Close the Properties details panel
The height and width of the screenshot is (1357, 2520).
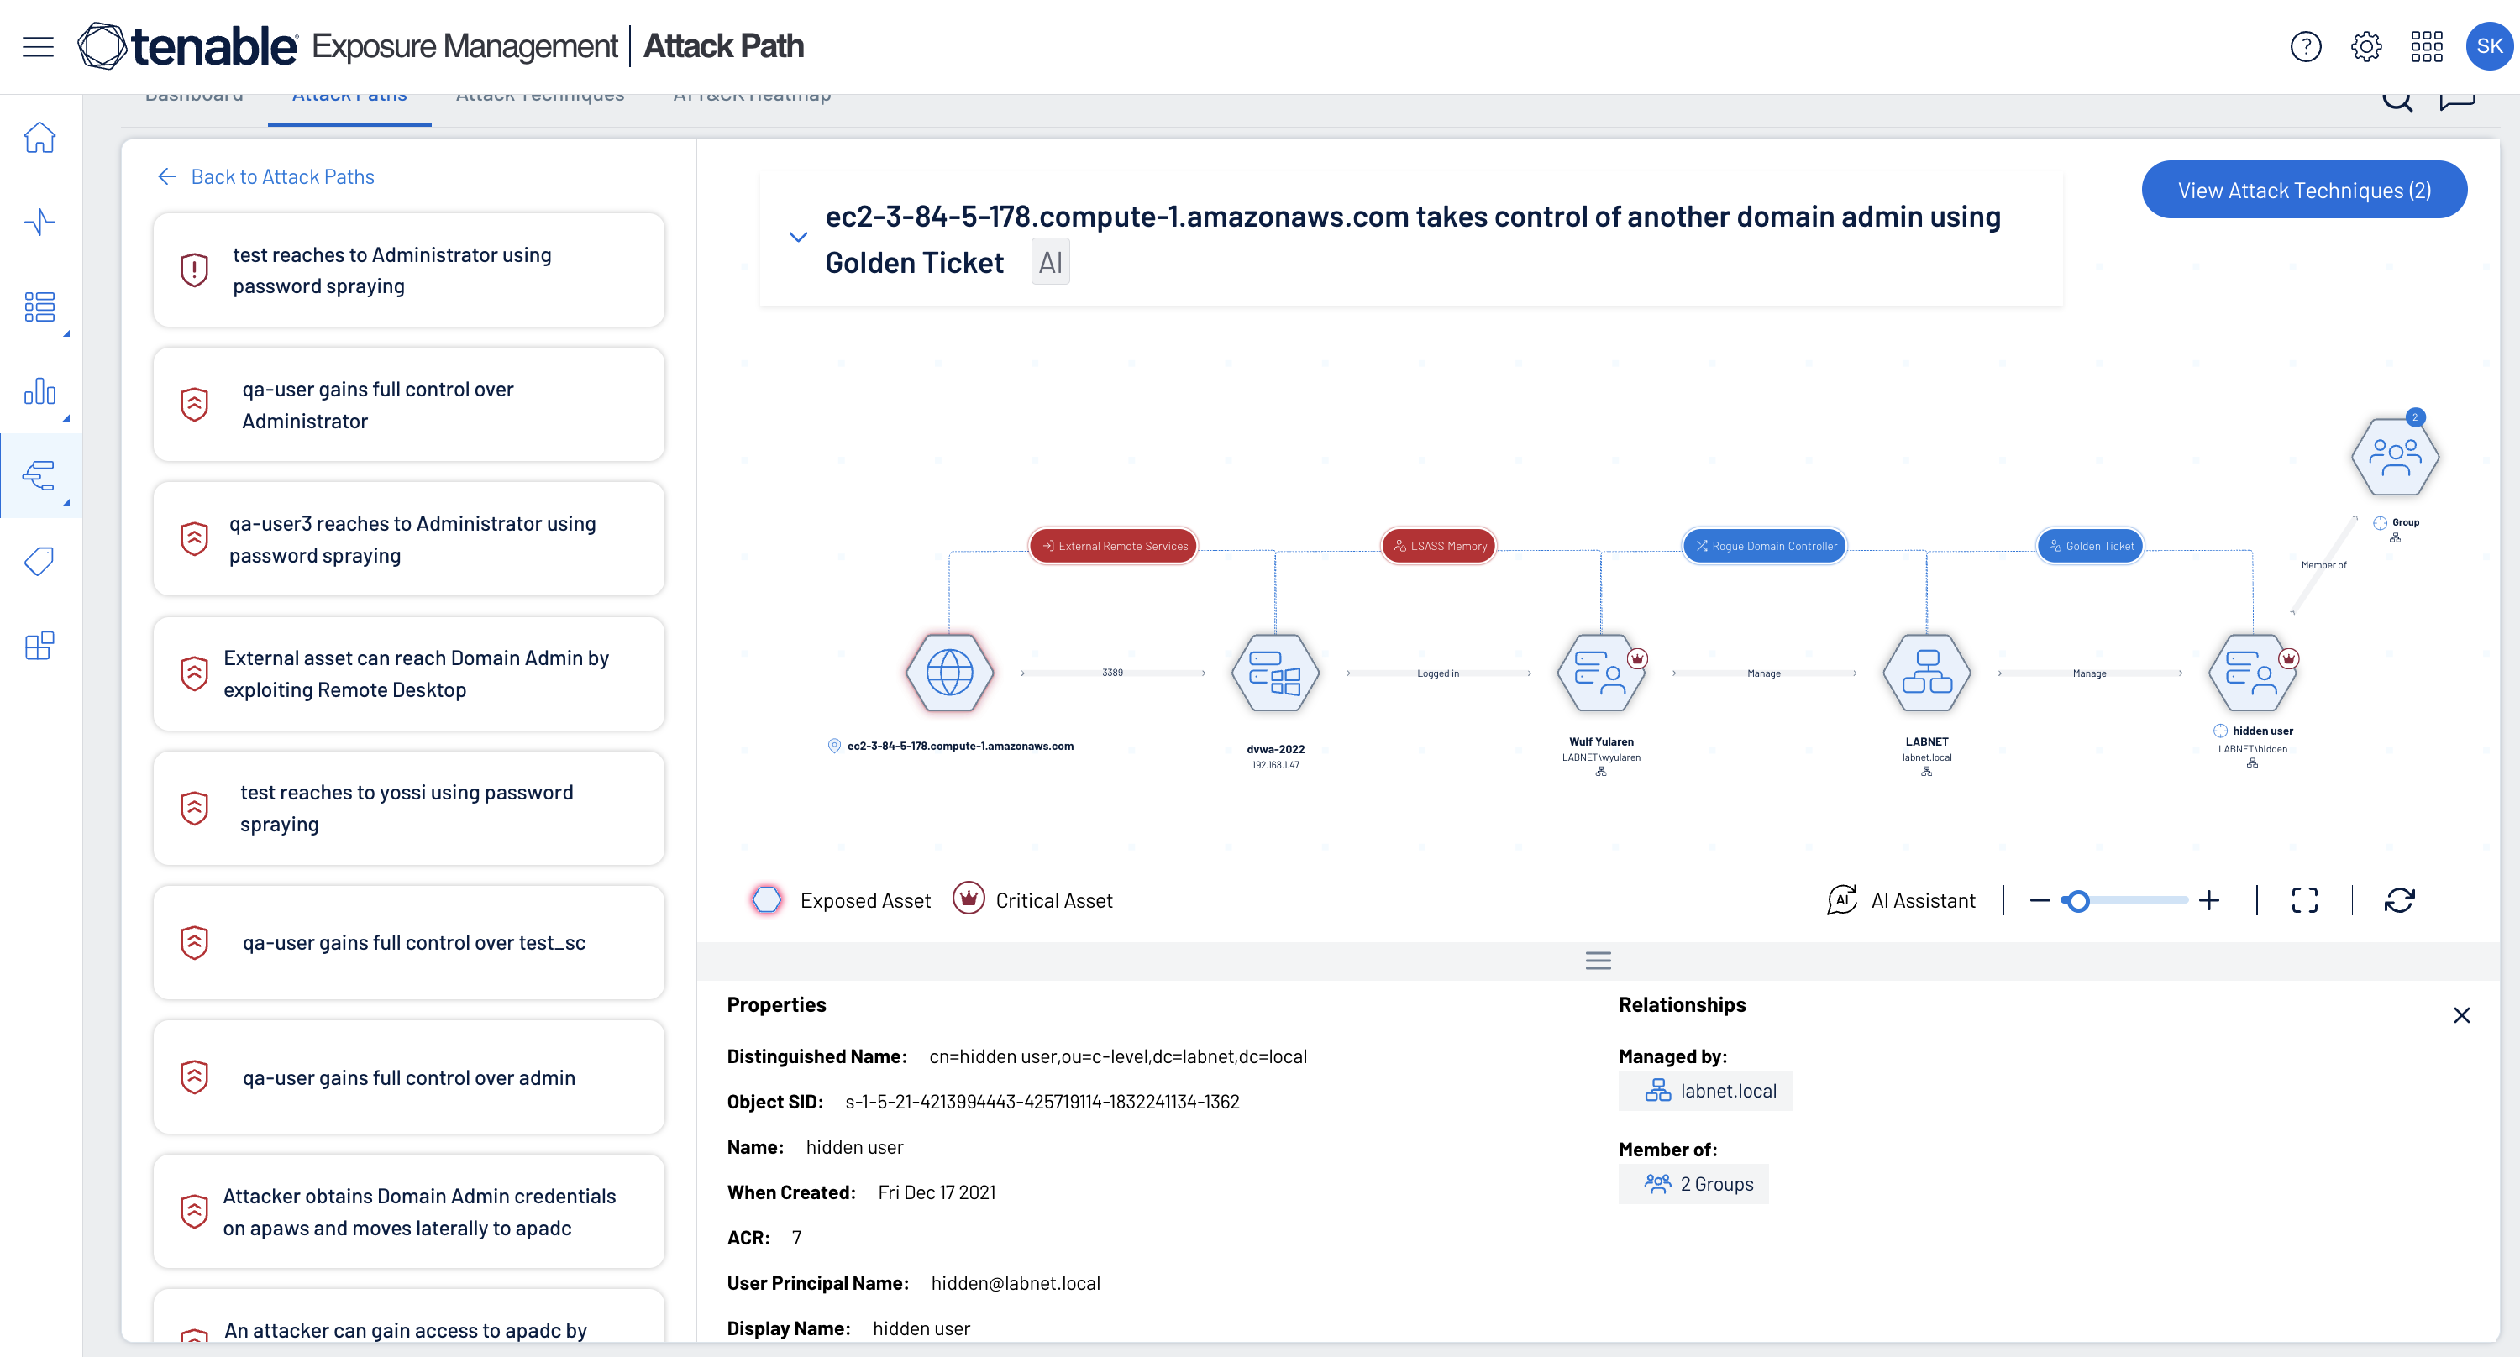point(2461,1015)
